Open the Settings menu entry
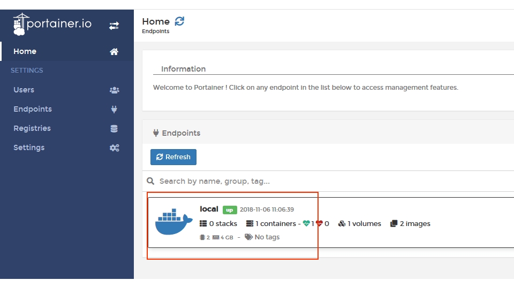Screen dimensions: 514x288 coord(29,147)
